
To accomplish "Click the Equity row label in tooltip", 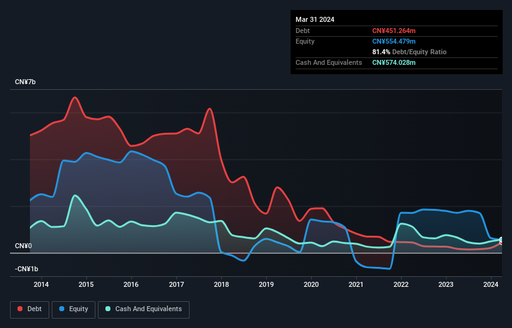I will (x=305, y=41).
